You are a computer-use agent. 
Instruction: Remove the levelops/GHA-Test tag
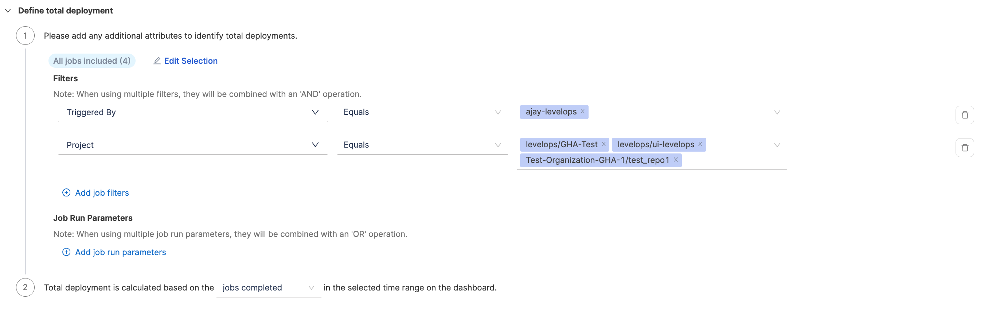603,144
